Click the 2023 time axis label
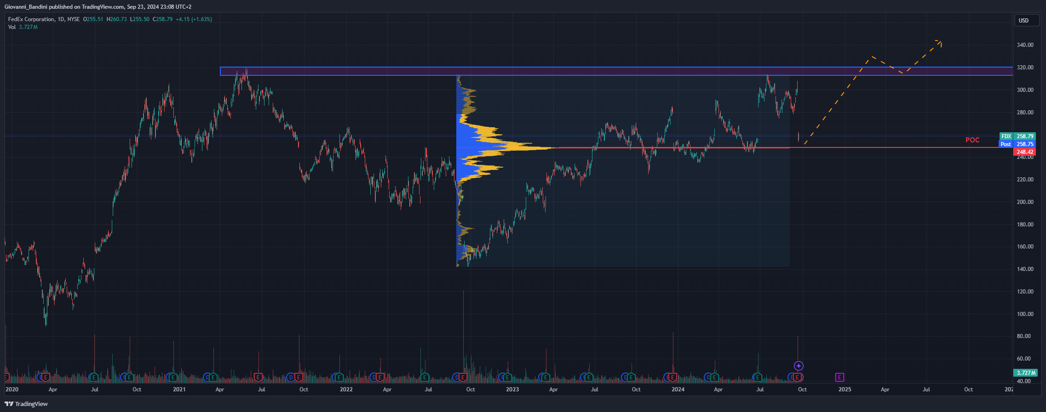 (x=512, y=389)
